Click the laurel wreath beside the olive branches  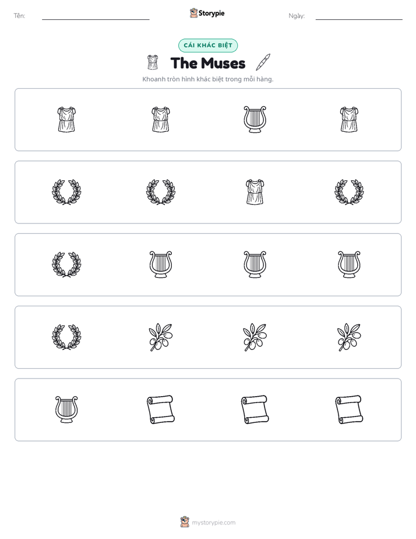tap(66, 337)
